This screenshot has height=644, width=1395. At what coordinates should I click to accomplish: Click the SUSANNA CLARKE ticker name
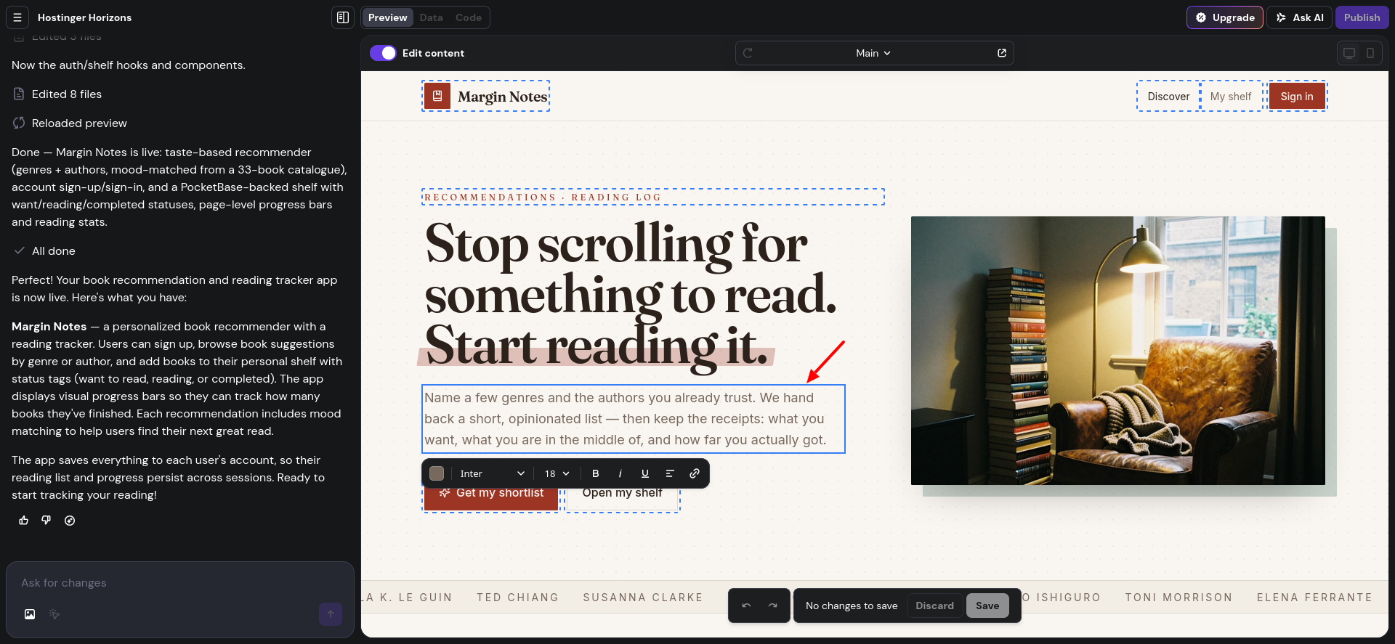[x=643, y=598]
